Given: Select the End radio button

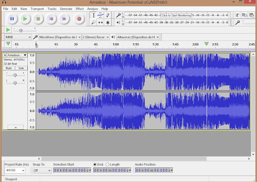Looking at the screenshot, I should pos(95,164).
